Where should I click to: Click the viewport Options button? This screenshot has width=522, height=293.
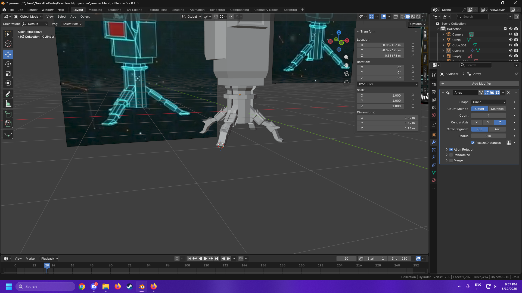418,24
